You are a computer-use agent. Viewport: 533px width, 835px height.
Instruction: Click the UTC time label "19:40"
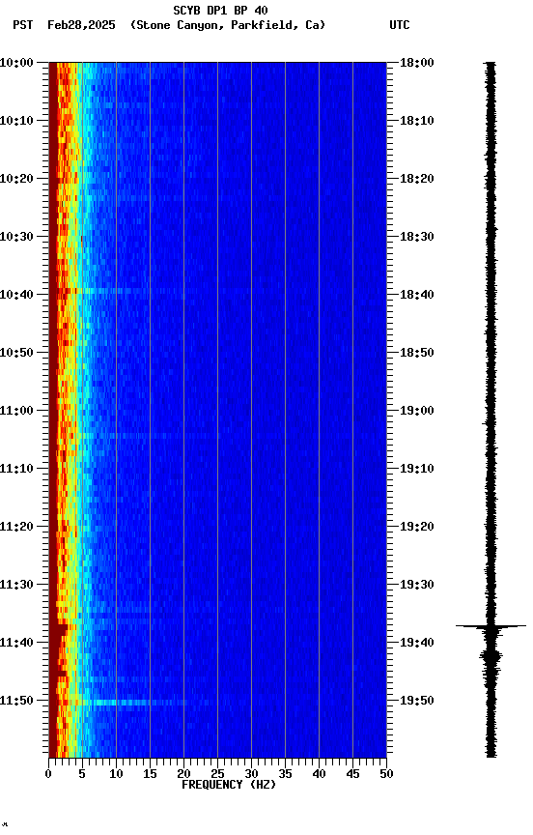click(x=417, y=643)
